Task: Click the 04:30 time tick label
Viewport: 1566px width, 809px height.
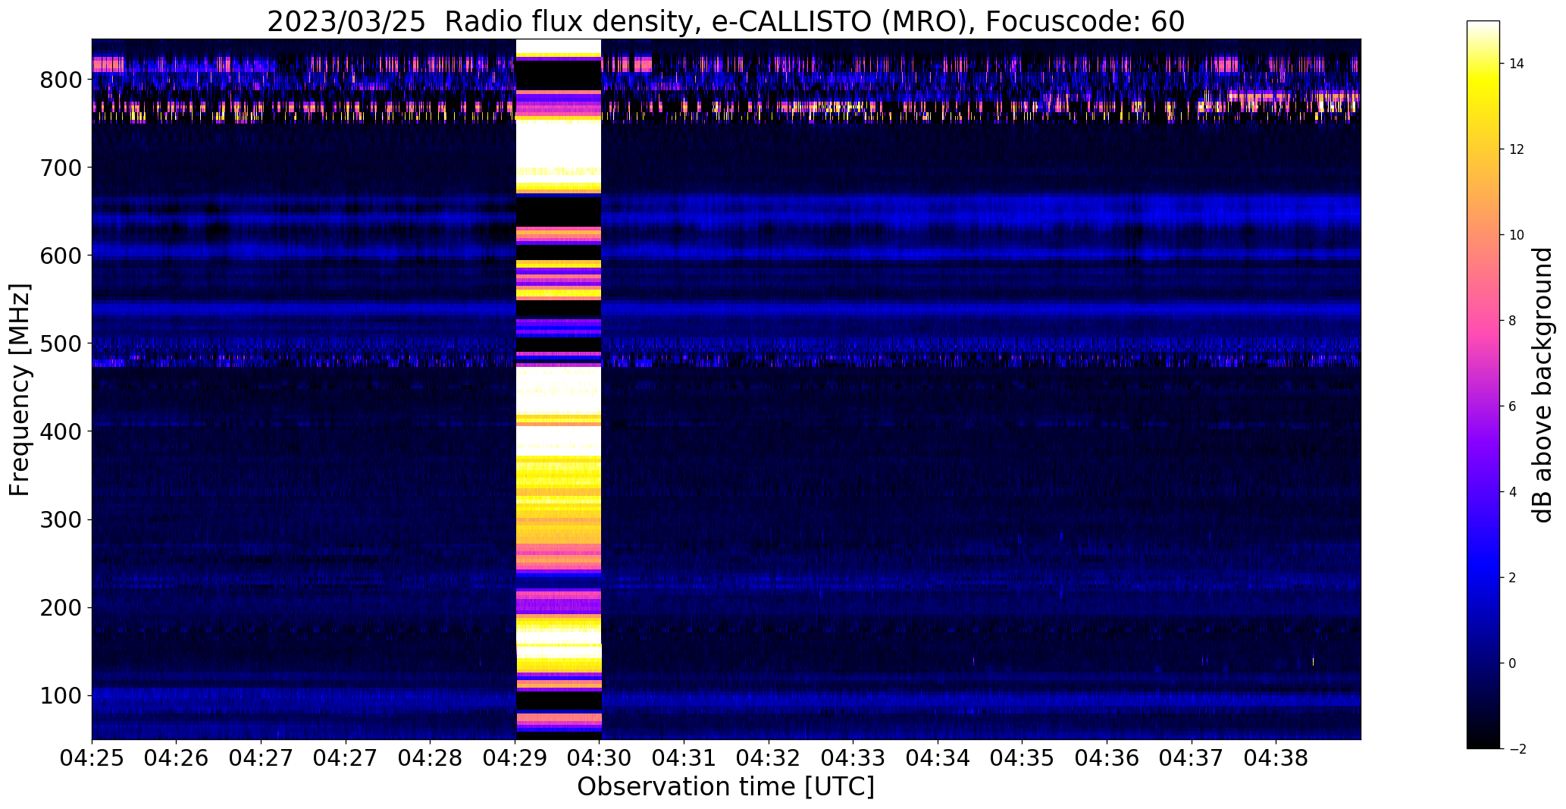Action: [600, 758]
